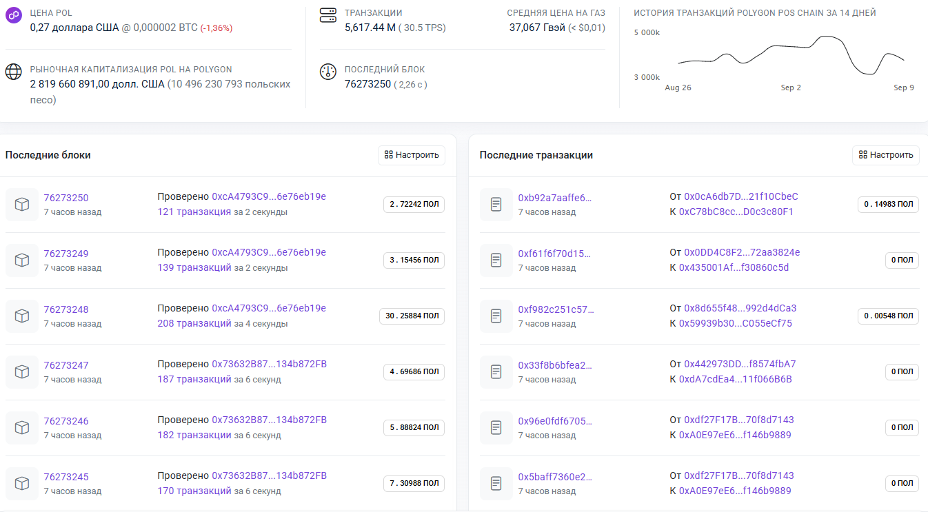This screenshot has height=512, width=928.
Task: Click the cube icon for block 76273250
Action: pyautogui.click(x=22, y=205)
